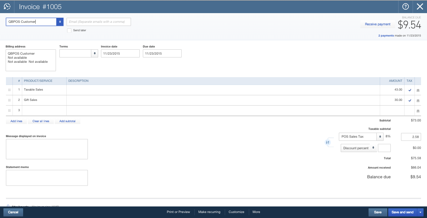
Task: Click the drag handle for Gift Sales row
Action: 9,100
